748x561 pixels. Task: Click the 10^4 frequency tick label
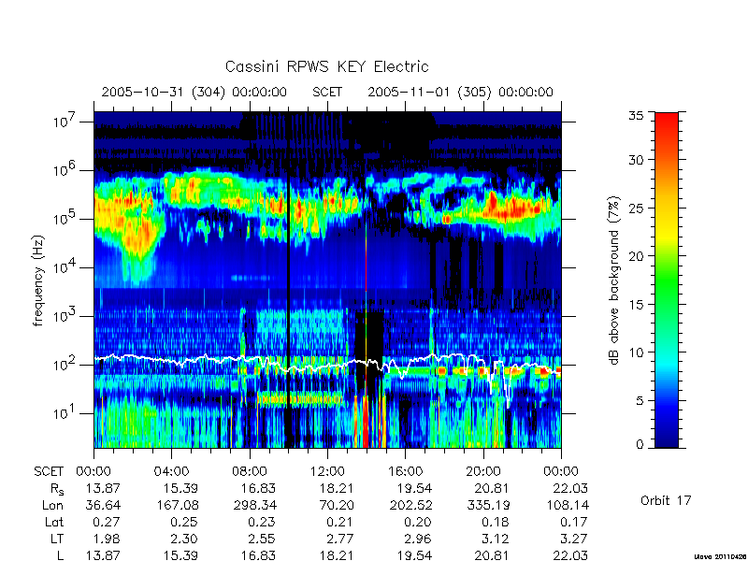coord(65,266)
